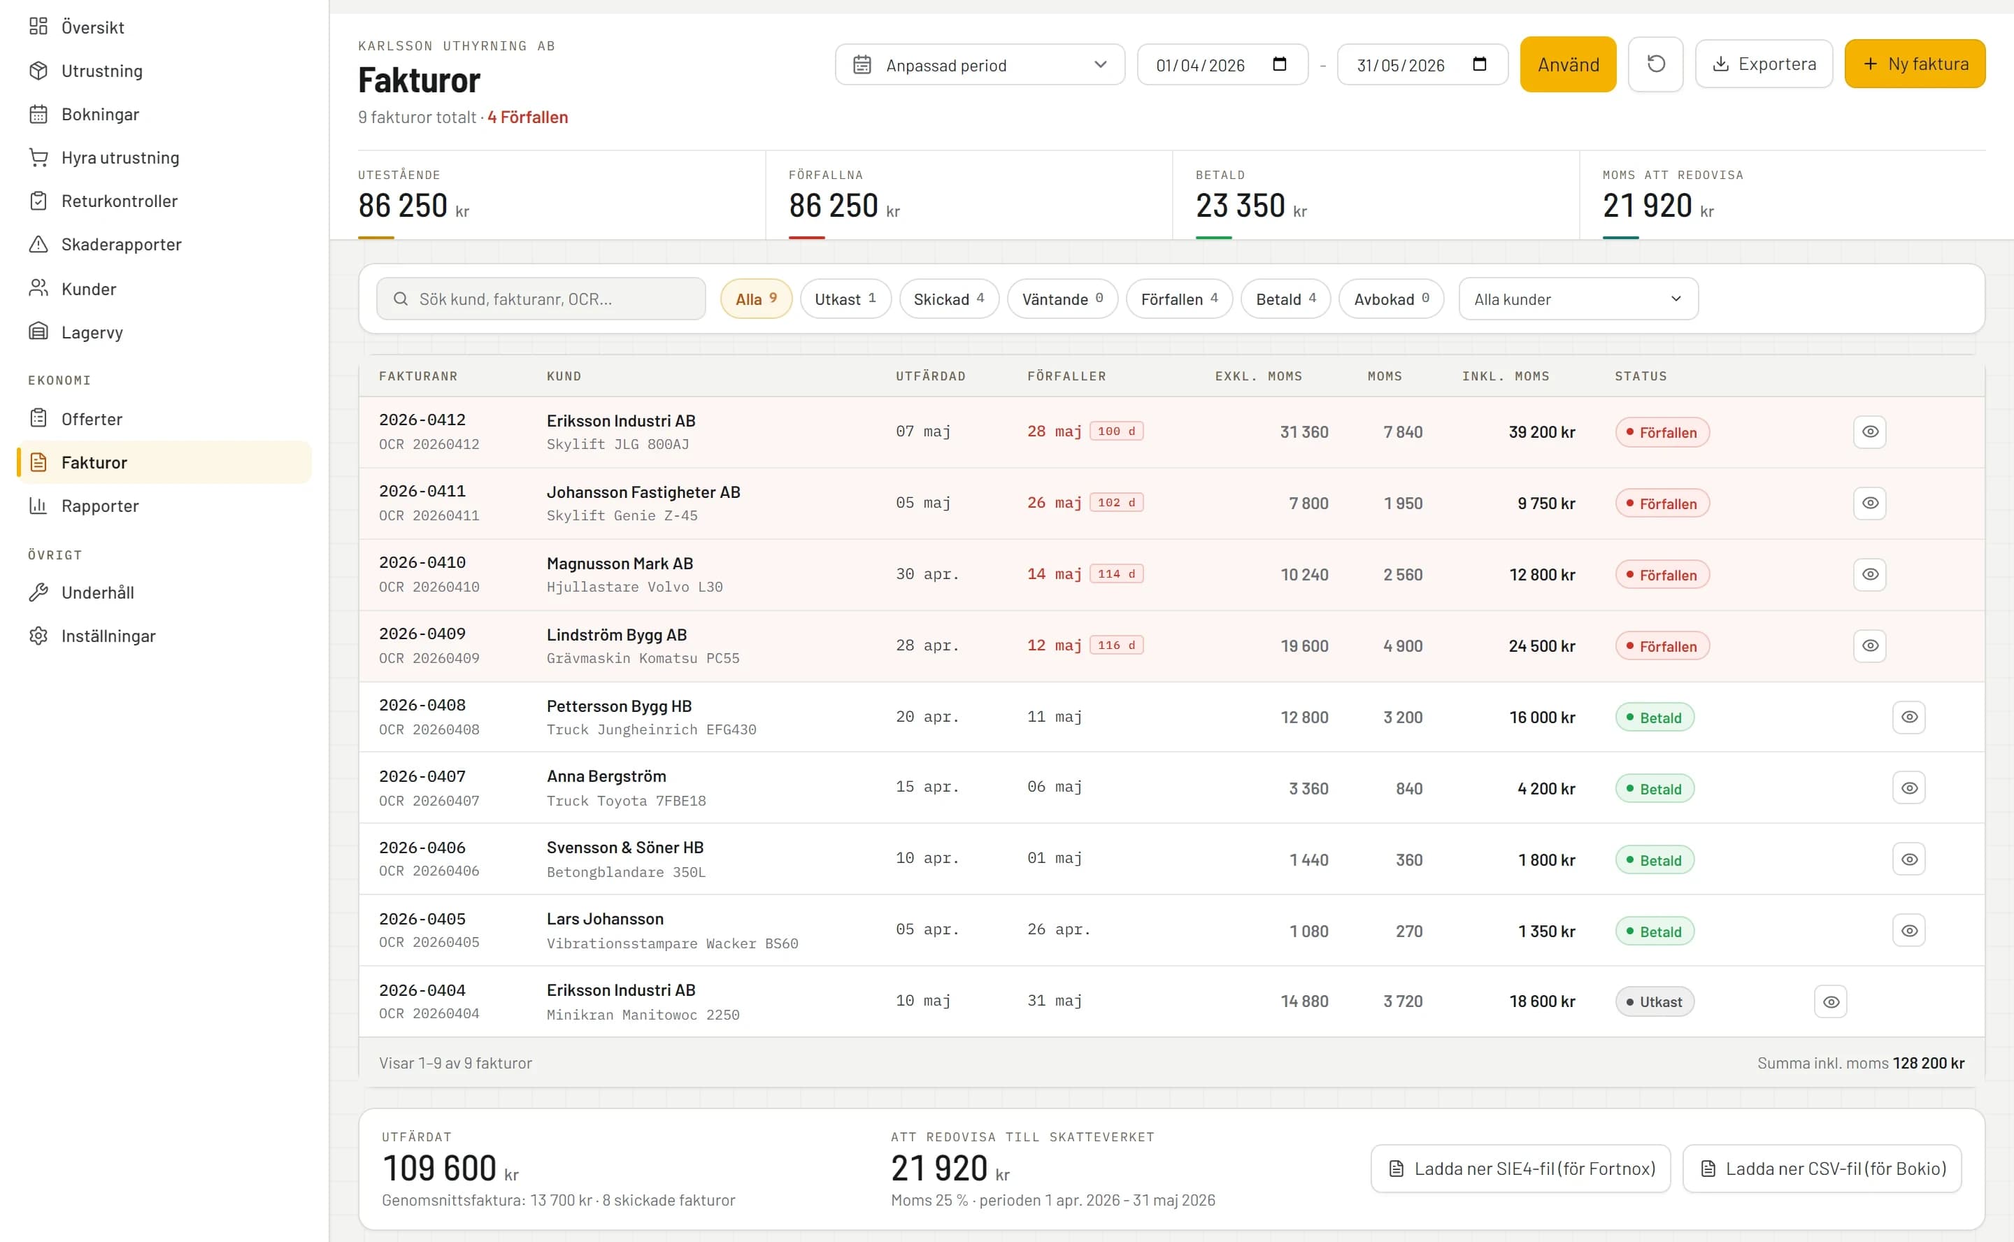The image size is (2014, 1242).
Task: Open Offerter in the sidebar
Action: (x=164, y=419)
